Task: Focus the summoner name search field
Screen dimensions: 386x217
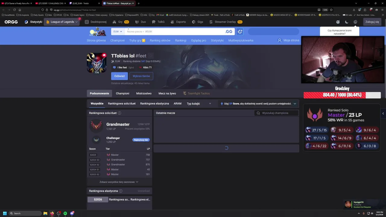Action: [175, 31]
